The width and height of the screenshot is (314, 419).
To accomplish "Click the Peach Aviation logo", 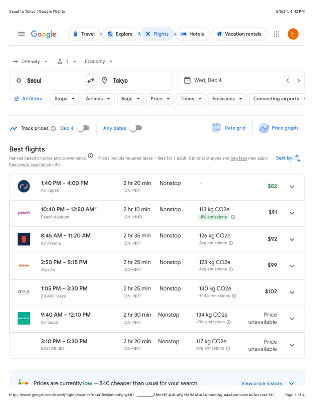I will click(24, 213).
